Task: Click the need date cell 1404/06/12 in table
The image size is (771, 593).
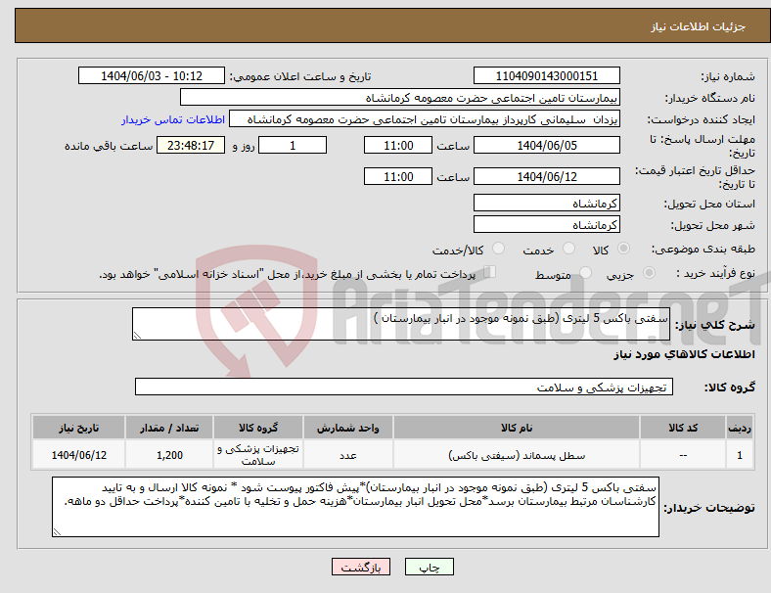Action: tap(78, 455)
